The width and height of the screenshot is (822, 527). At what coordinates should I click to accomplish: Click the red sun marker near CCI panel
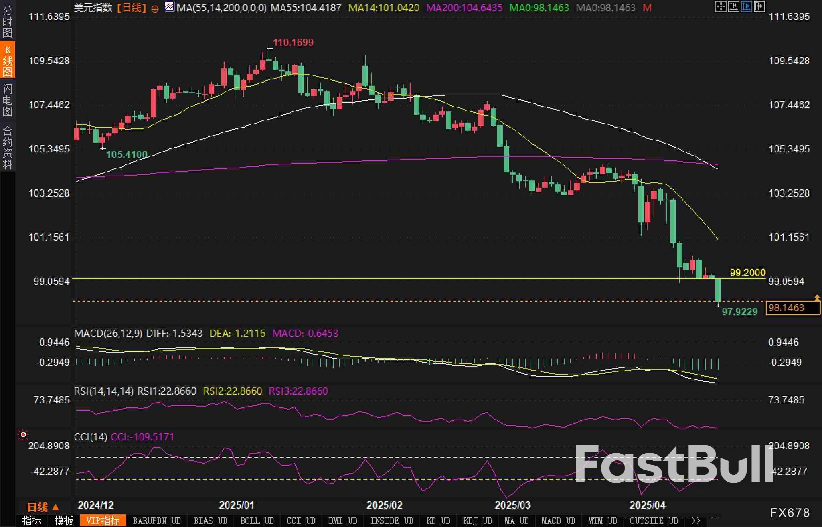click(23, 435)
